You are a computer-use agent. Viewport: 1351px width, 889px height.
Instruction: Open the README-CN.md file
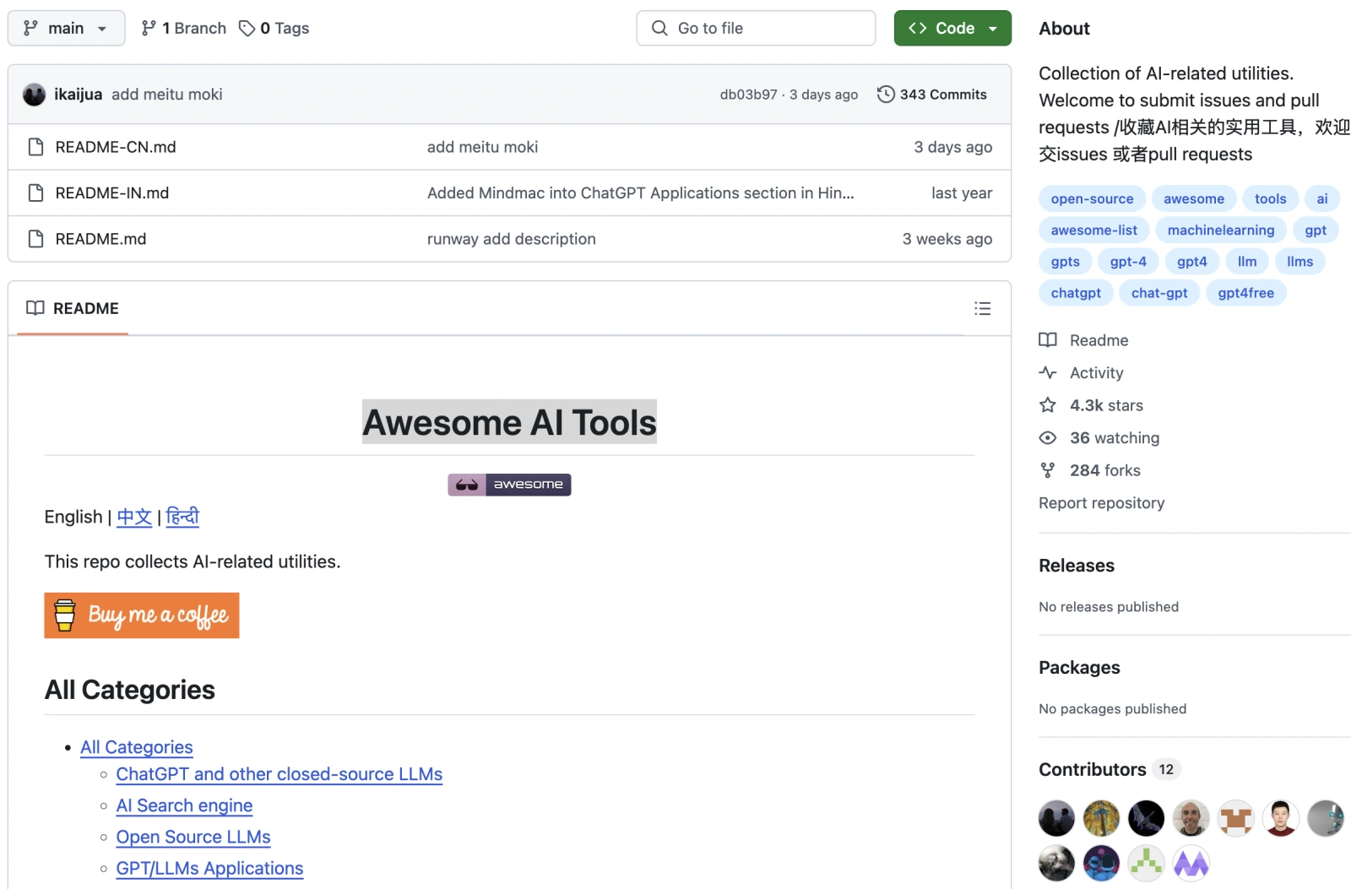pyautogui.click(x=116, y=147)
